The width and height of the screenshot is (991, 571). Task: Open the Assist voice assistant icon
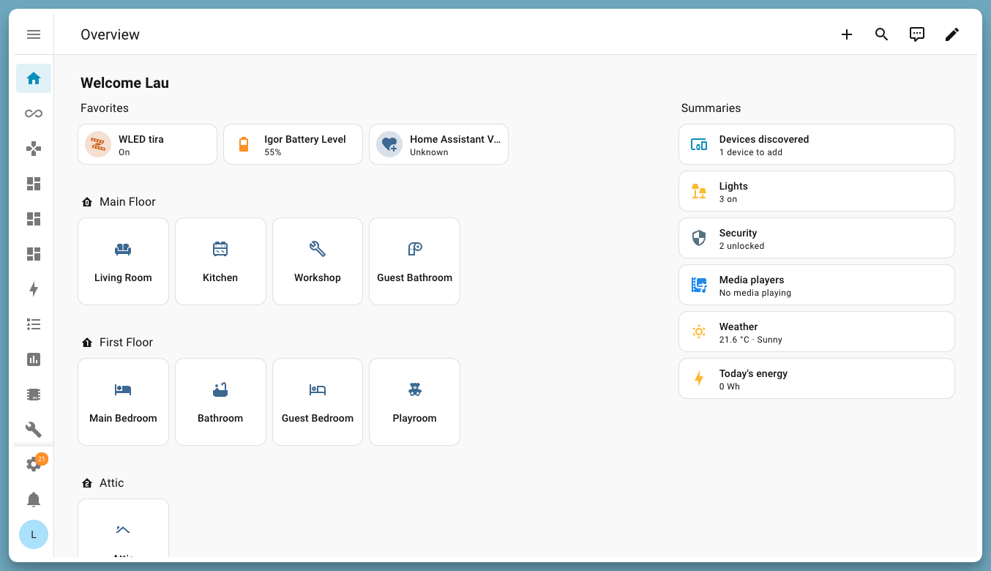tap(916, 34)
